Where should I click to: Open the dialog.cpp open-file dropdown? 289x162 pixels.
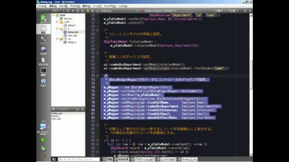pyautogui.click(x=120, y=11)
